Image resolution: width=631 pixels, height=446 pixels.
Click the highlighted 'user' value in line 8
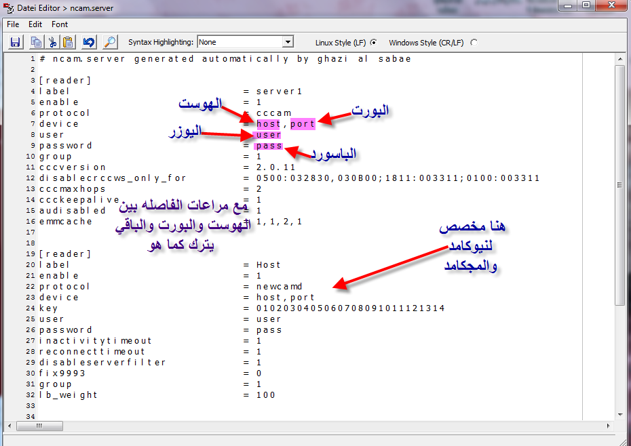(x=268, y=135)
